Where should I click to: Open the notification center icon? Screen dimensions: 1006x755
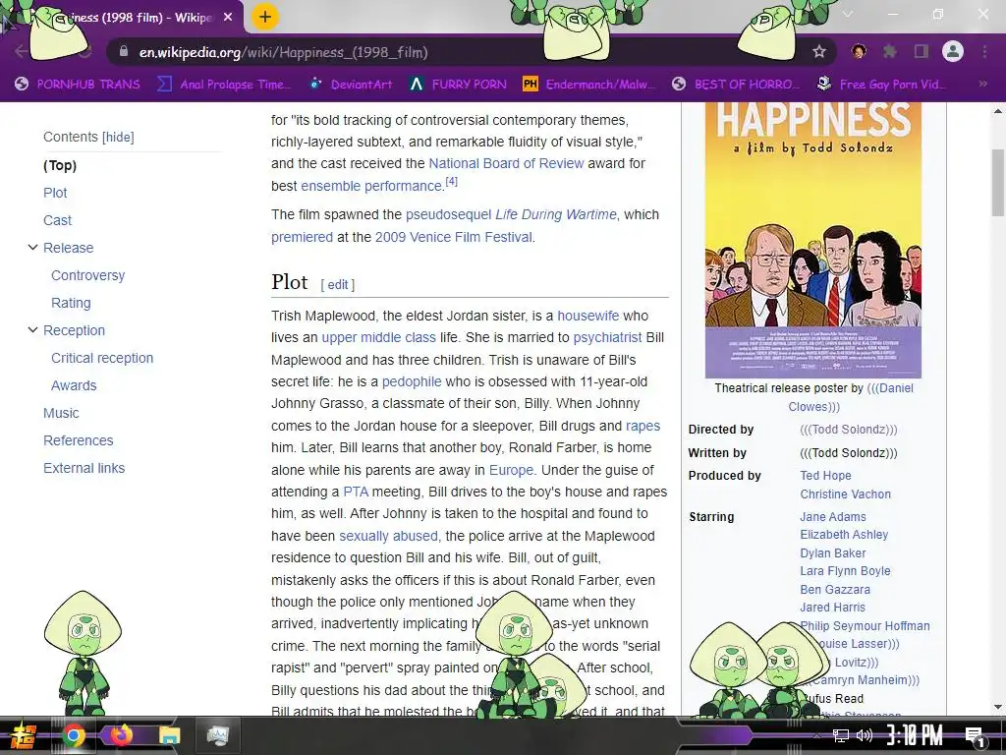coord(974,736)
